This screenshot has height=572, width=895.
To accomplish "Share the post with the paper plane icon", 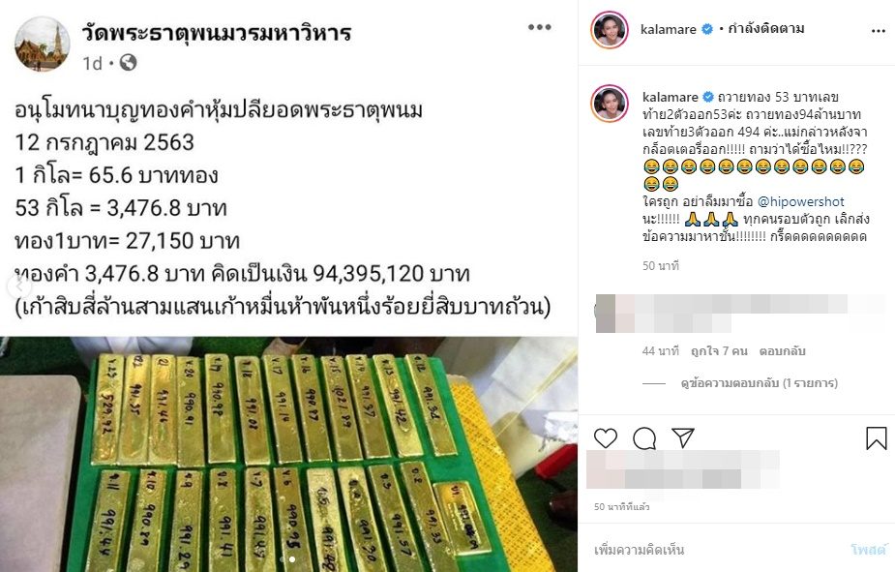I will [683, 437].
